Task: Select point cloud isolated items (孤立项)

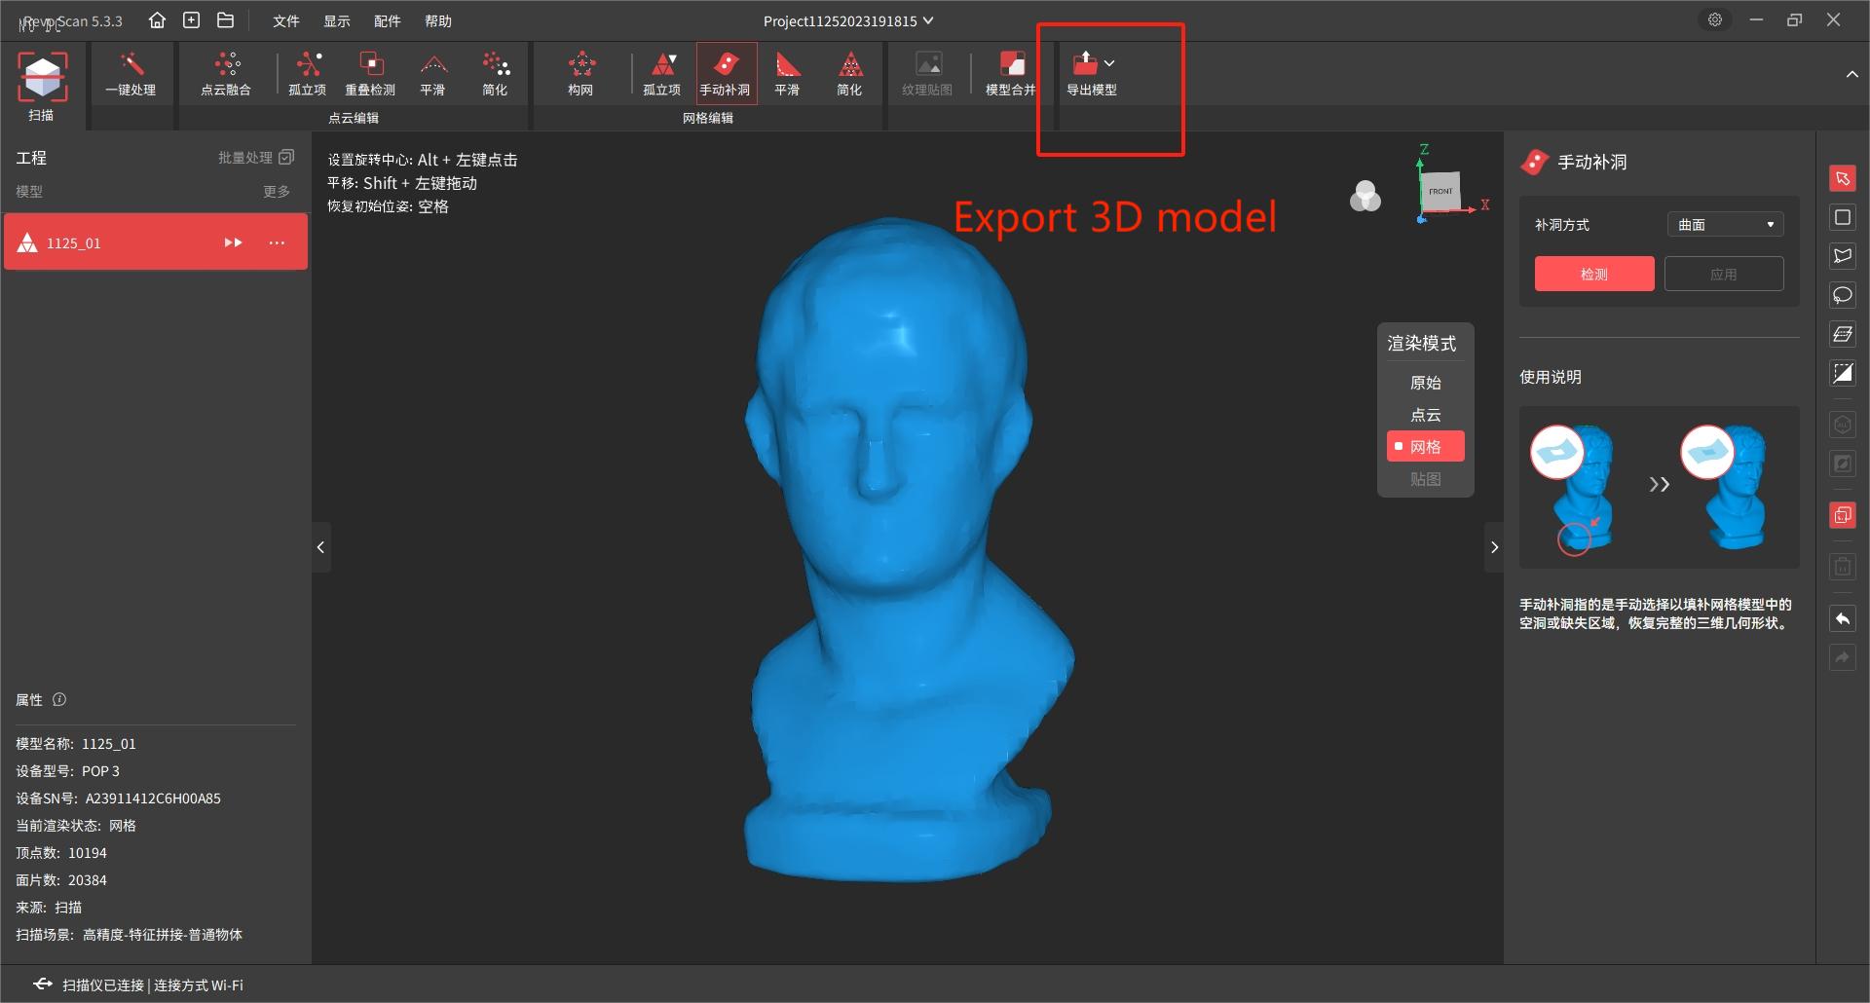Action: coord(308,75)
